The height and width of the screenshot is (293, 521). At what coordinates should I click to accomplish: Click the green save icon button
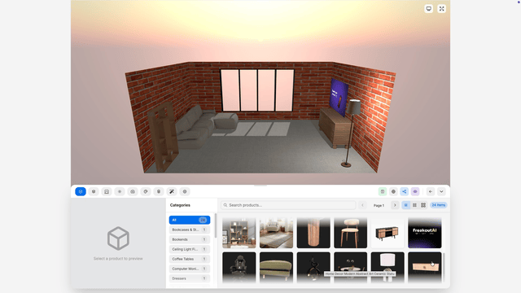pos(383,192)
